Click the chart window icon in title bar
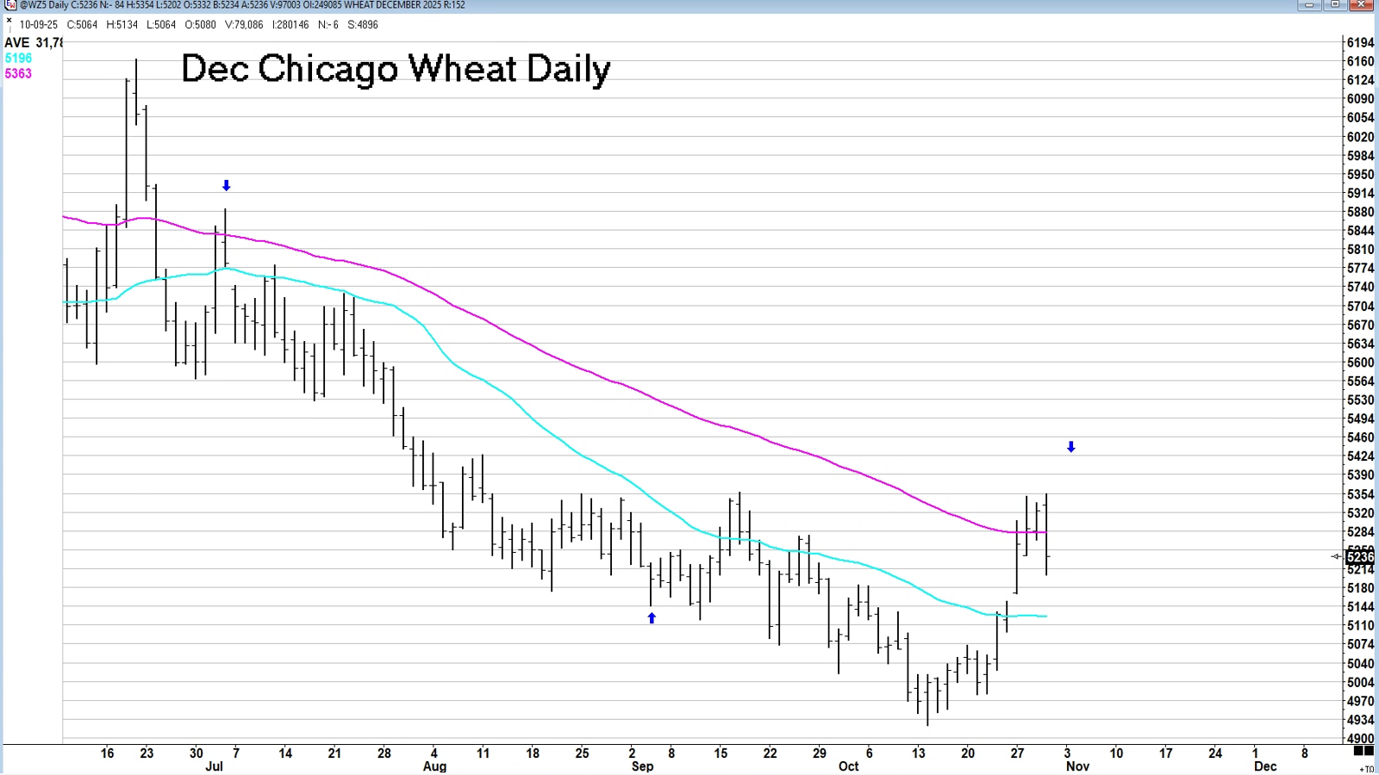This screenshot has height=775, width=1379. [10, 5]
